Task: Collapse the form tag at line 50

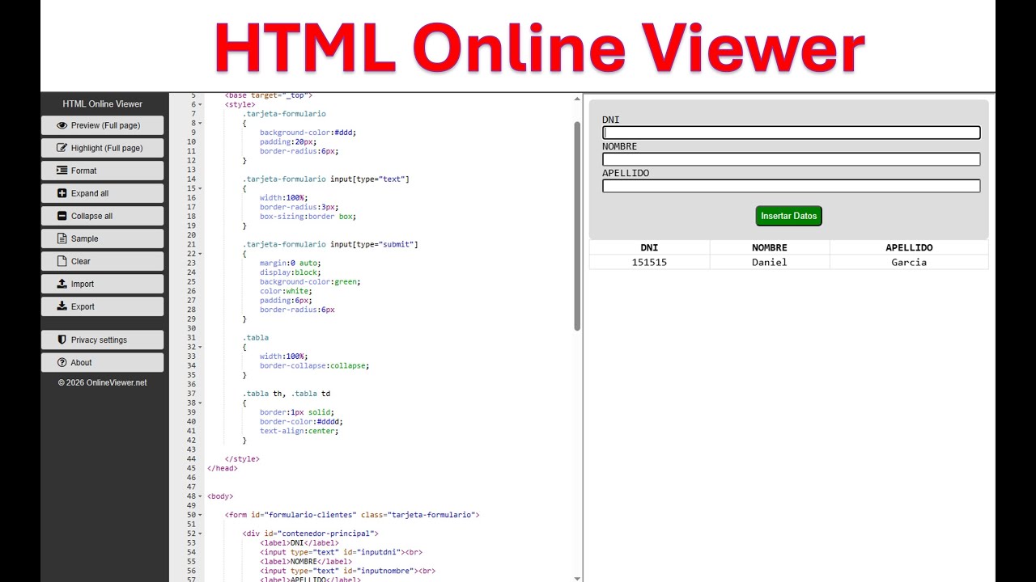Action: tap(200, 515)
